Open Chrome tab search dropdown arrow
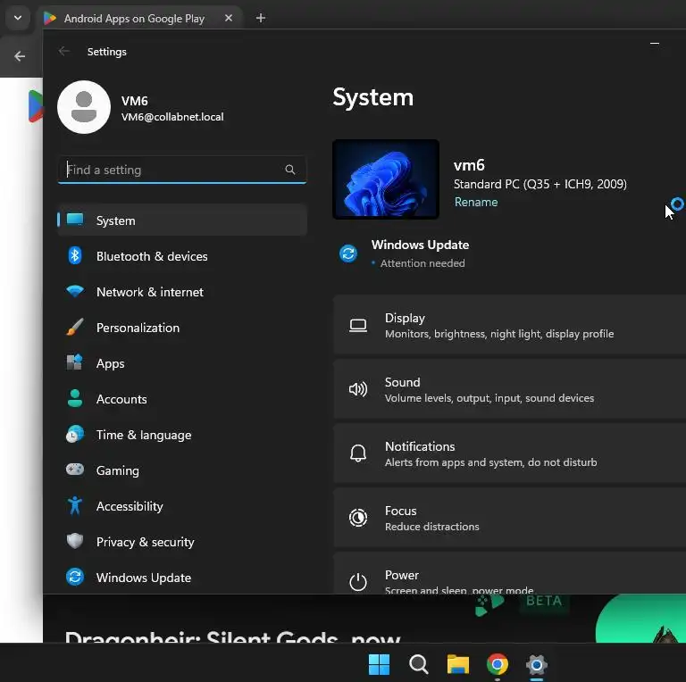Image resolution: width=686 pixels, height=682 pixels. pyautogui.click(x=18, y=18)
